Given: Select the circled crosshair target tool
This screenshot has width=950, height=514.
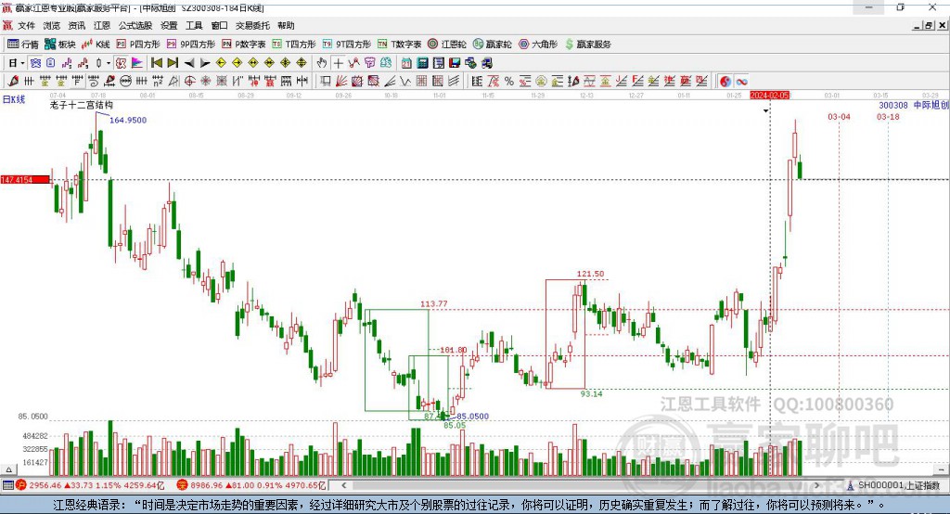Looking at the screenshot, I should click(189, 81).
